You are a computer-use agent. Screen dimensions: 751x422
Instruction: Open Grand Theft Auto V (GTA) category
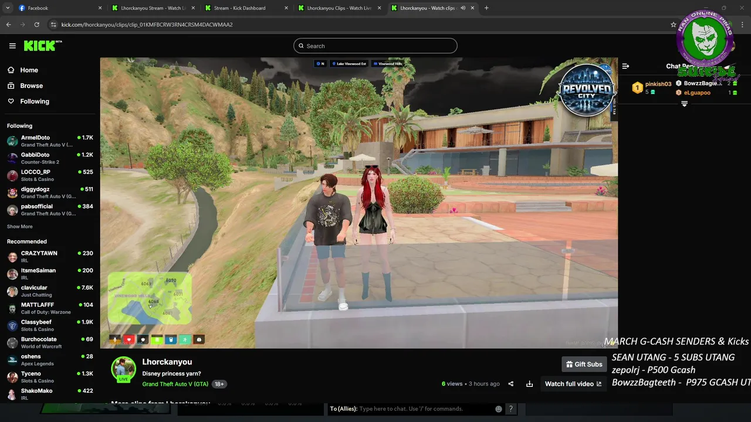(175, 384)
